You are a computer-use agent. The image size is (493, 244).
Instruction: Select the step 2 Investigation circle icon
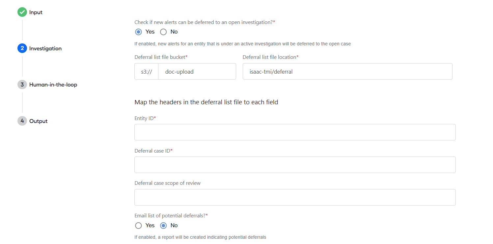pos(22,48)
